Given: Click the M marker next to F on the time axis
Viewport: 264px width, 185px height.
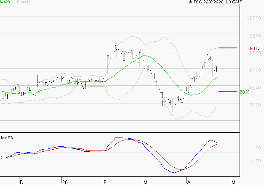Looking at the screenshot, I should pos(145,182).
